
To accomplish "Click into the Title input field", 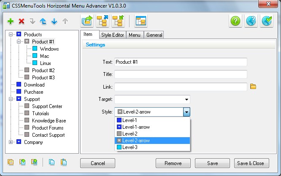I will coord(181,74).
